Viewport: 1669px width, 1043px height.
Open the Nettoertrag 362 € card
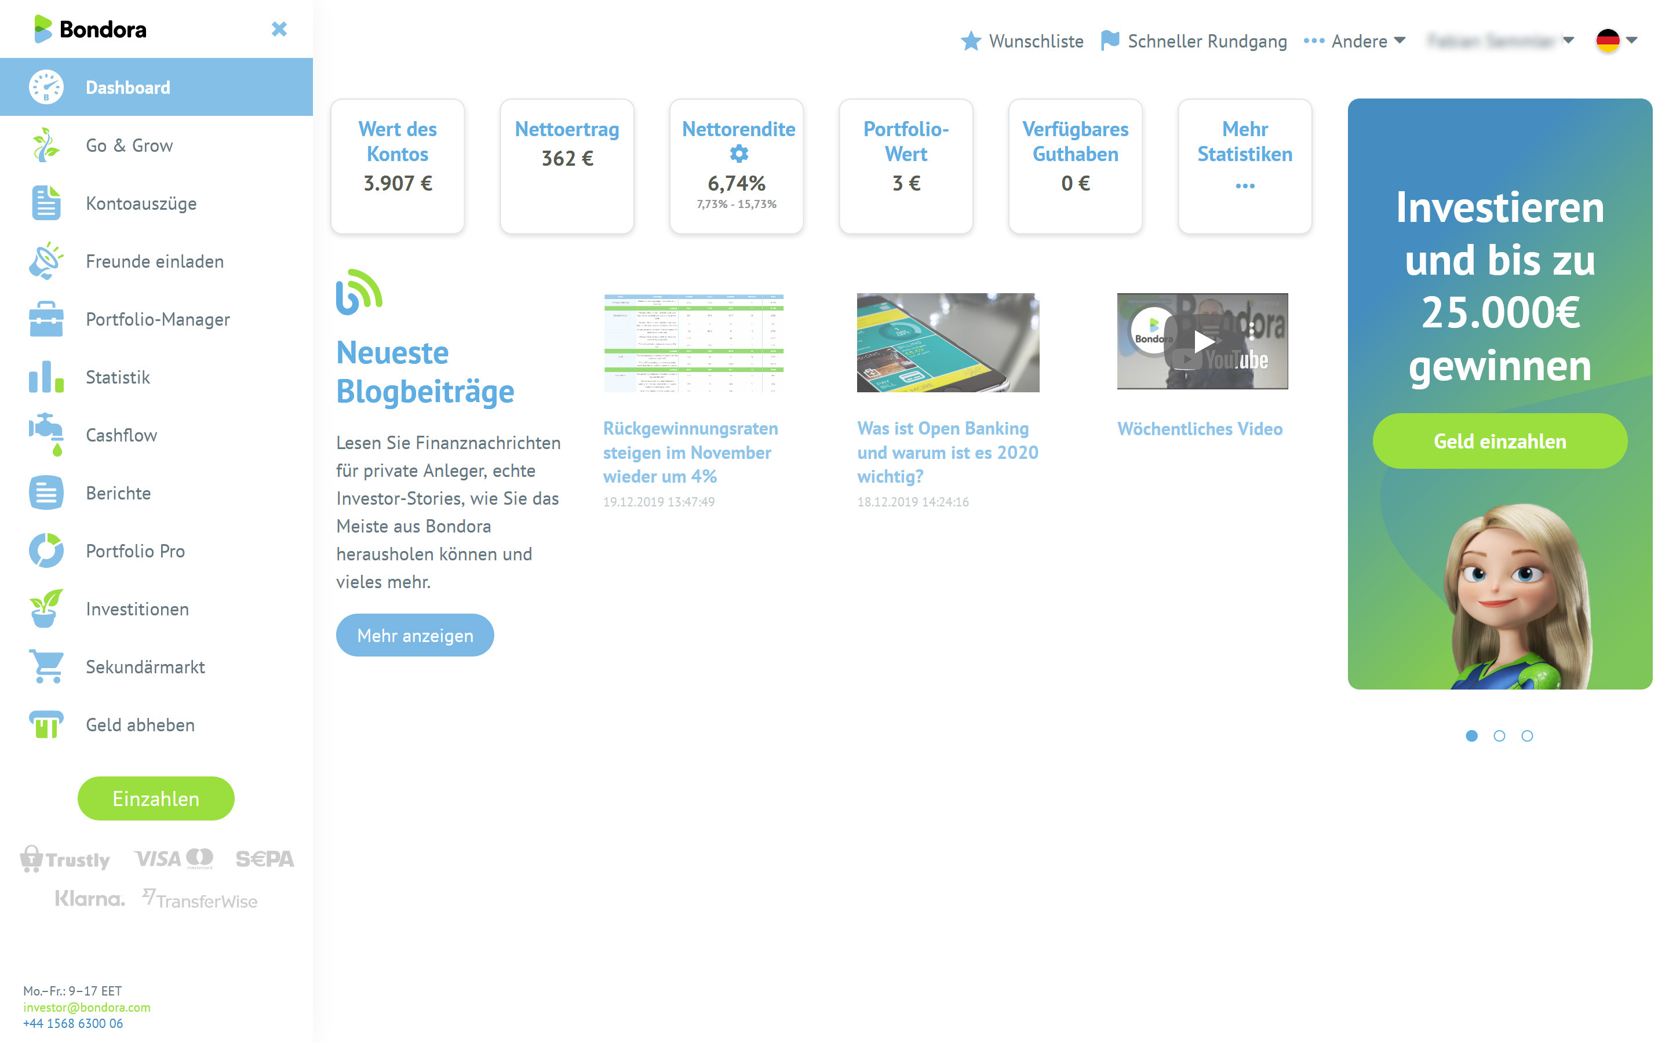pos(567,166)
